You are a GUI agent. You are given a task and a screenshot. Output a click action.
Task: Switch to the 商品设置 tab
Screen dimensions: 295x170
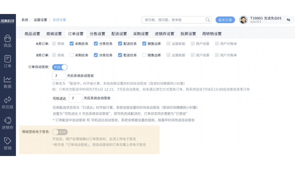(32, 34)
